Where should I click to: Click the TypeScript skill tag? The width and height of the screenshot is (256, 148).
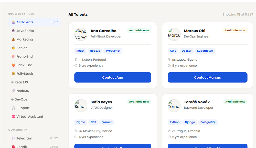113,51
